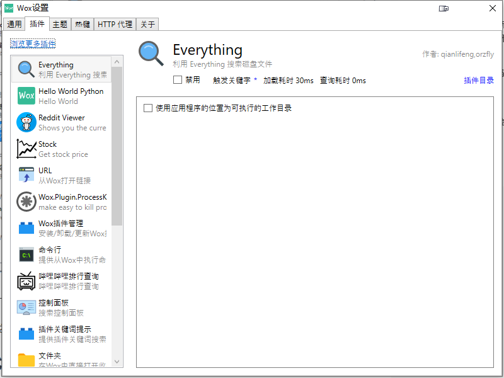Close the Wox设置 window
504x378 pixels.
[493, 8]
